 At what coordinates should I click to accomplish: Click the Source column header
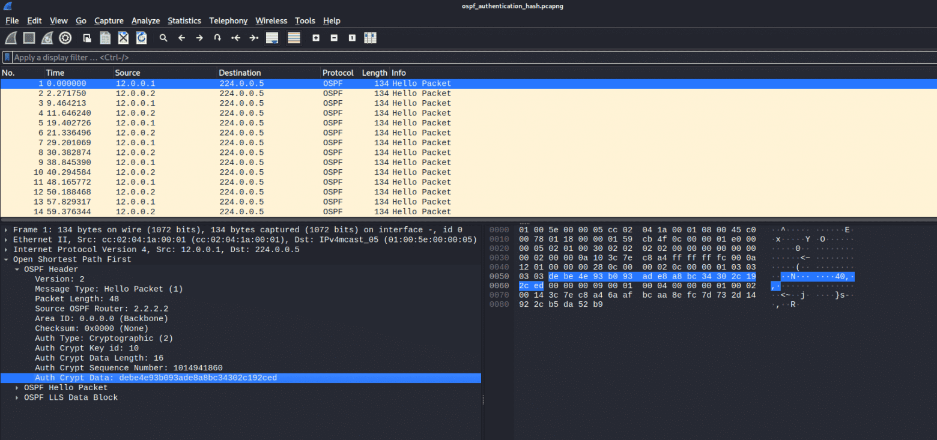(127, 73)
